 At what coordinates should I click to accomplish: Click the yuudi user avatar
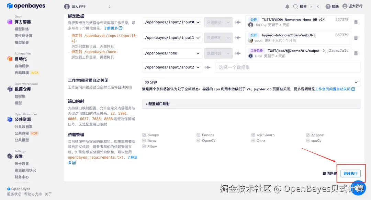[x=250, y=40]
